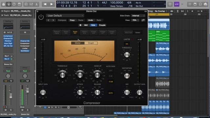This screenshot has width=210, height=118.
Task: Open PitchCor plugin on vocal strip
Action: (x=8, y=41)
